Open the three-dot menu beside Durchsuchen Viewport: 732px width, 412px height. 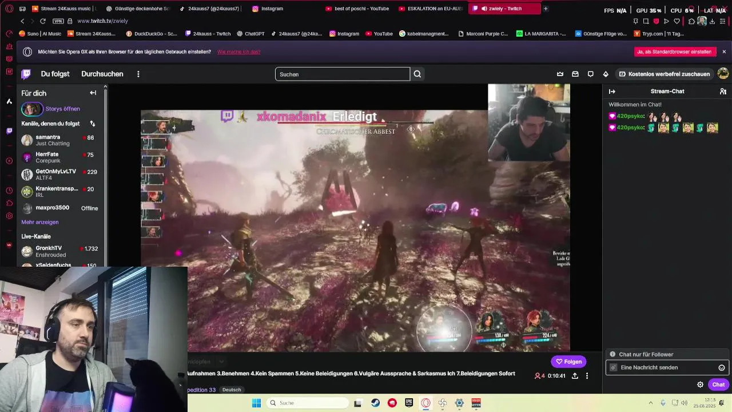138,74
